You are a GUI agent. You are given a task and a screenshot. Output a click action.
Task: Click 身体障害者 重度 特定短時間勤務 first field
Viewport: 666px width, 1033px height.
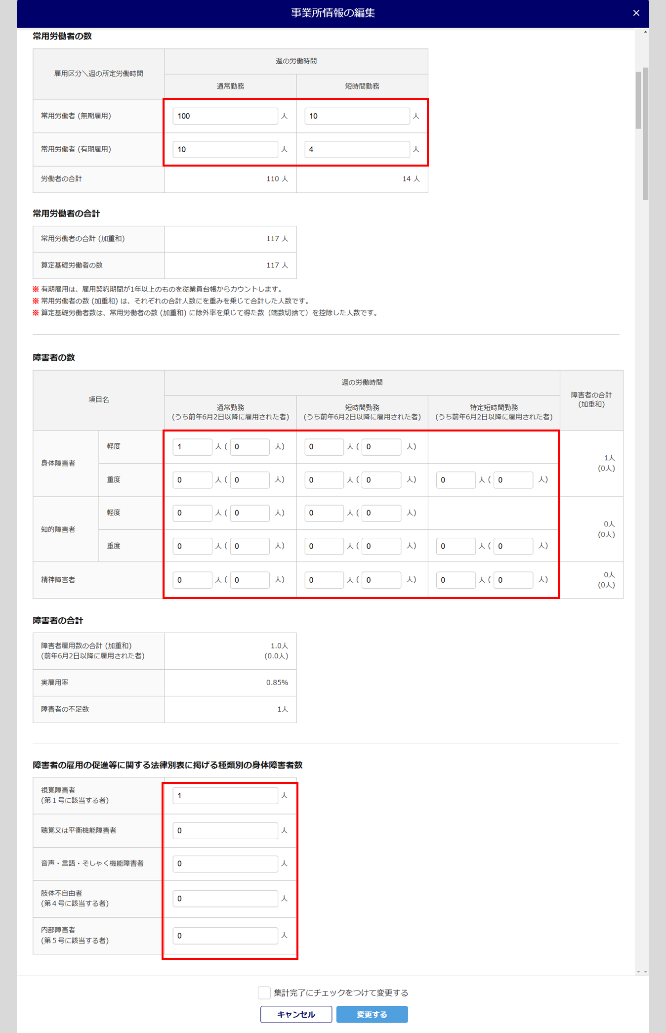click(456, 480)
